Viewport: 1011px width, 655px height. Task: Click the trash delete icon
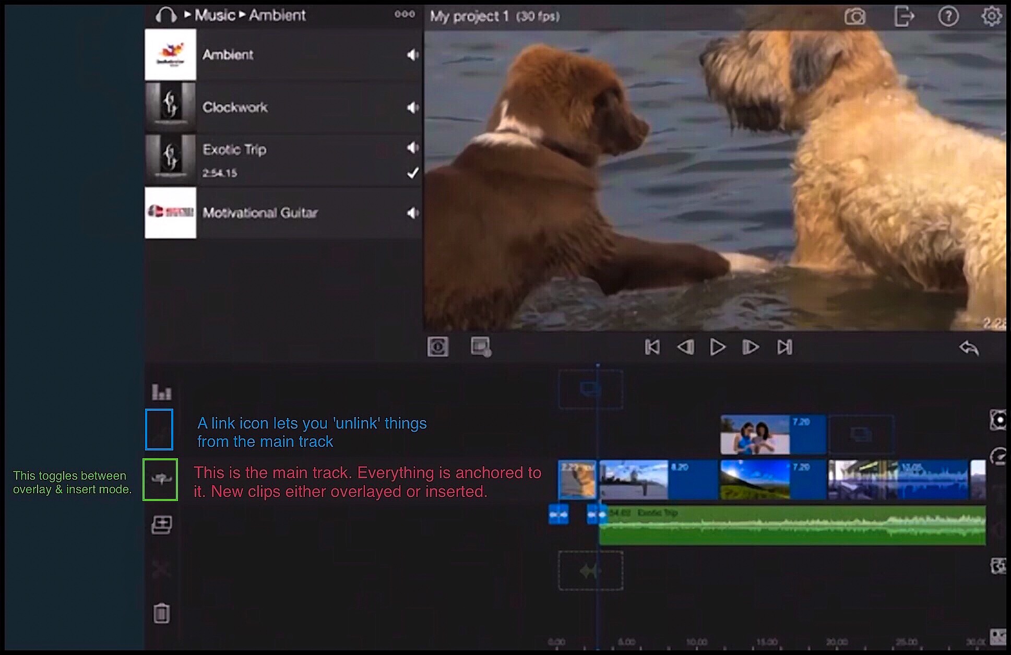coord(161,613)
